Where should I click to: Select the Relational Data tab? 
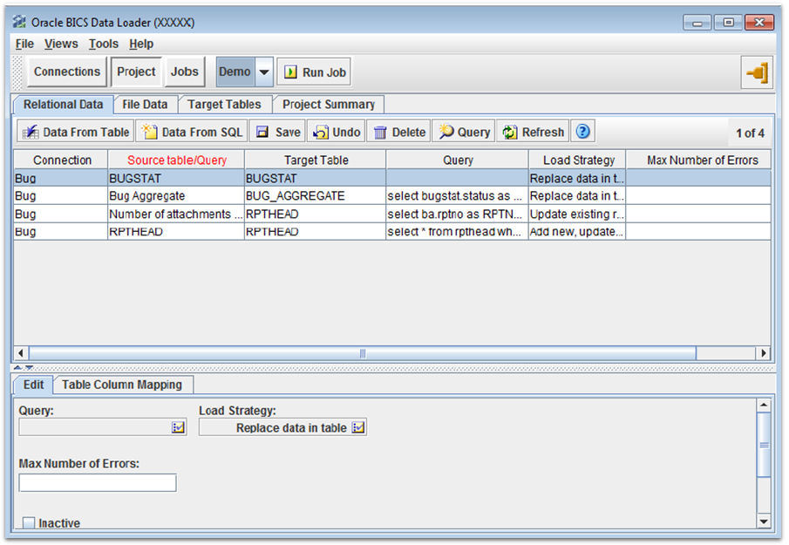[64, 104]
